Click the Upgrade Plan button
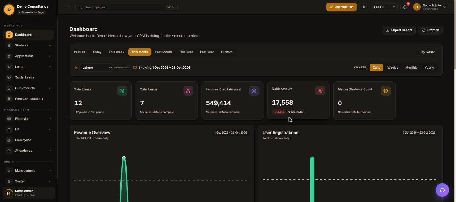This screenshot has width=456, height=202. (341, 7)
